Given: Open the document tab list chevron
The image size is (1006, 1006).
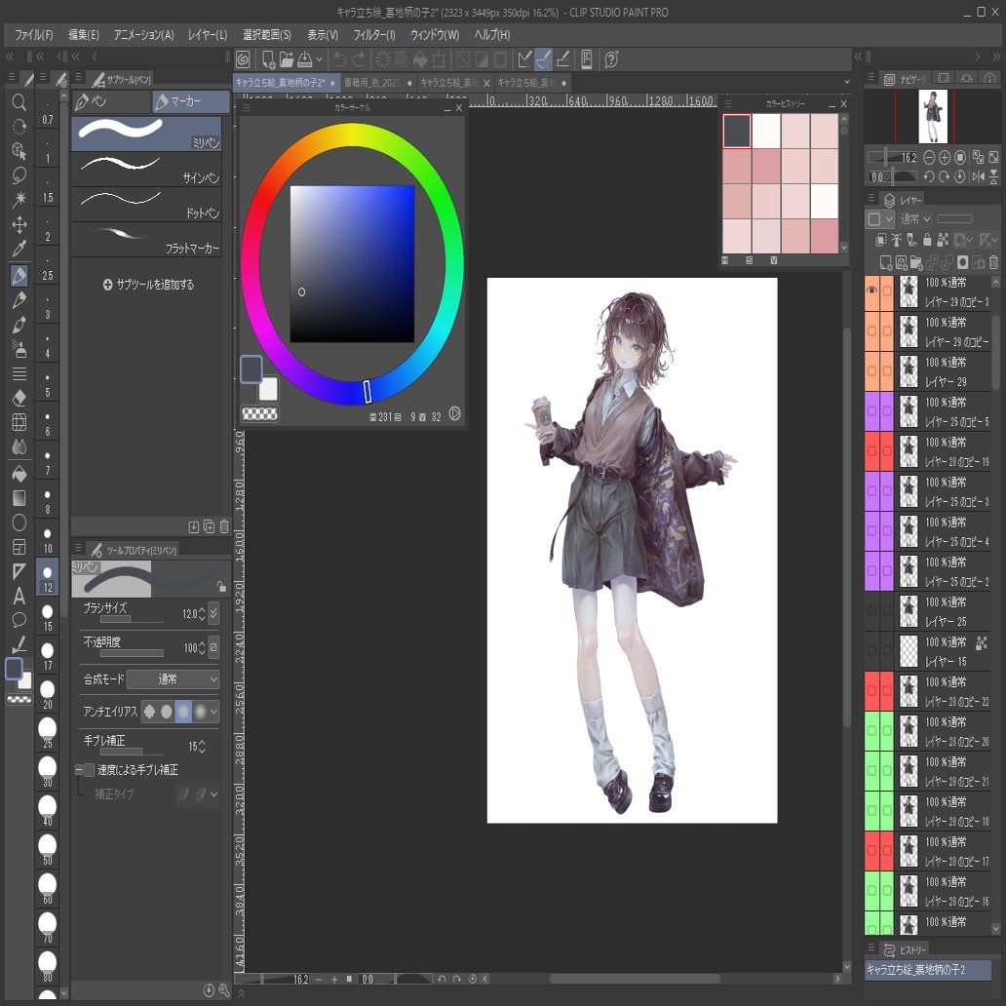Looking at the screenshot, I should 847,82.
